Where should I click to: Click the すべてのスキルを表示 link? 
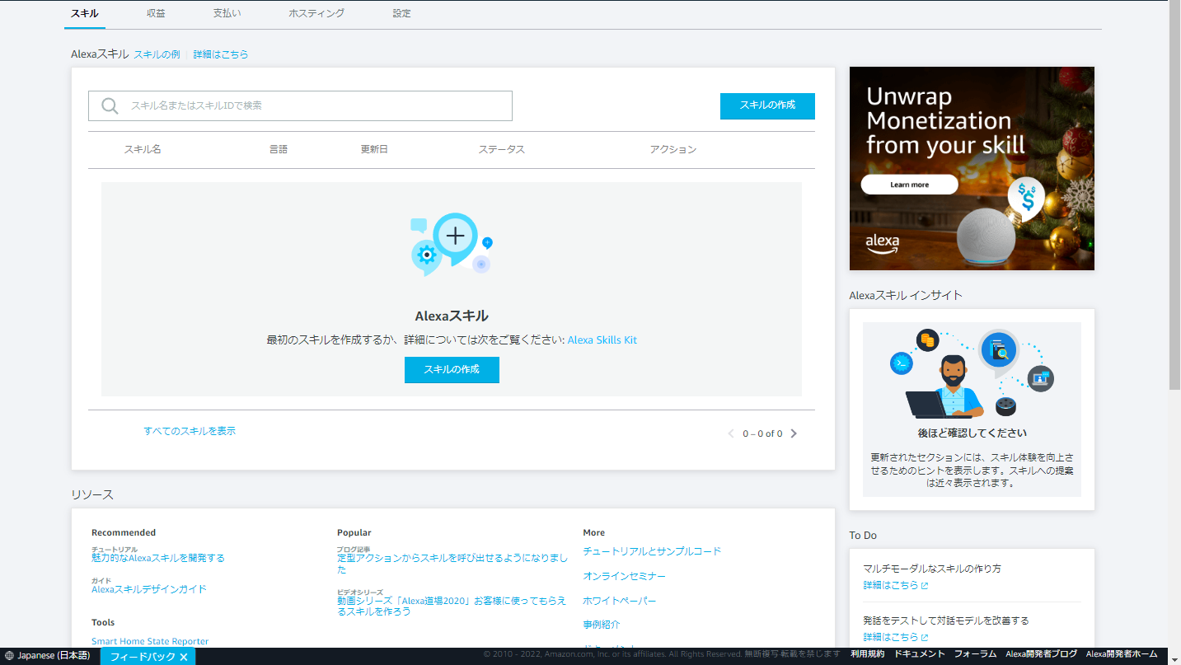click(x=188, y=429)
